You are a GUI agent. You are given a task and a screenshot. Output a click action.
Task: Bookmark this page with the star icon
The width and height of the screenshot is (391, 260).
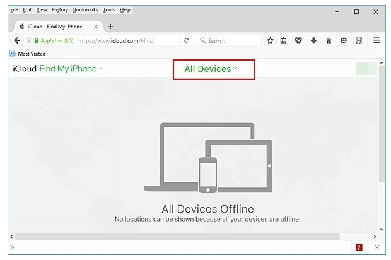pyautogui.click(x=270, y=40)
